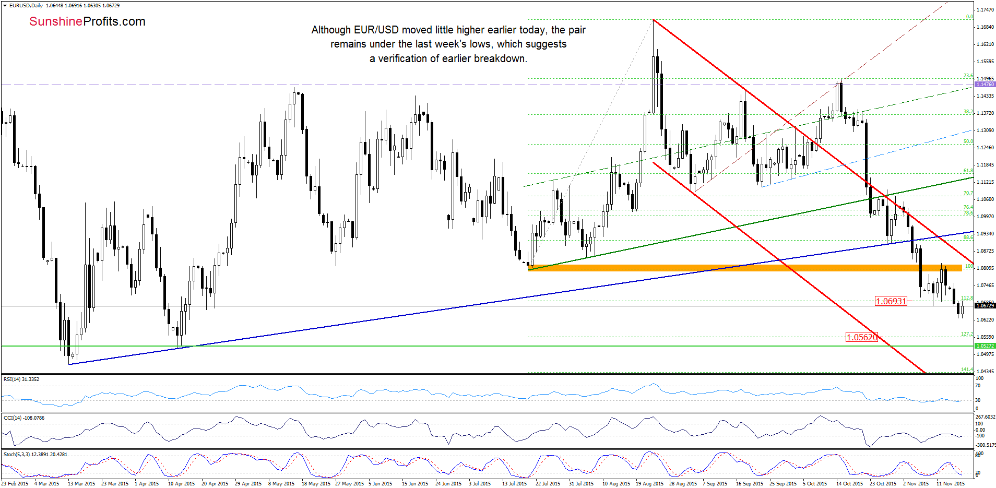996x488 pixels.
Task: Click the 1.11215 price axis label
Action: pyautogui.click(x=985, y=182)
